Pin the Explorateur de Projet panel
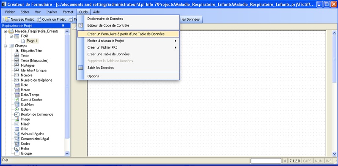This screenshot has width=338, height=166. tap(63, 26)
